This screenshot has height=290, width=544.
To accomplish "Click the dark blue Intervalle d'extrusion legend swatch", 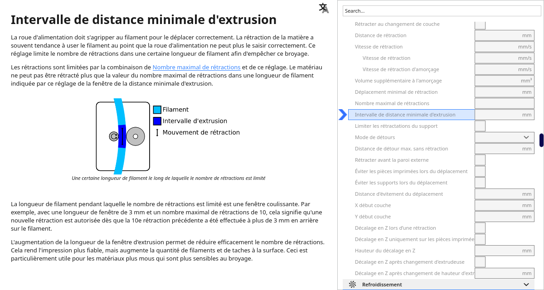I will tap(157, 121).
